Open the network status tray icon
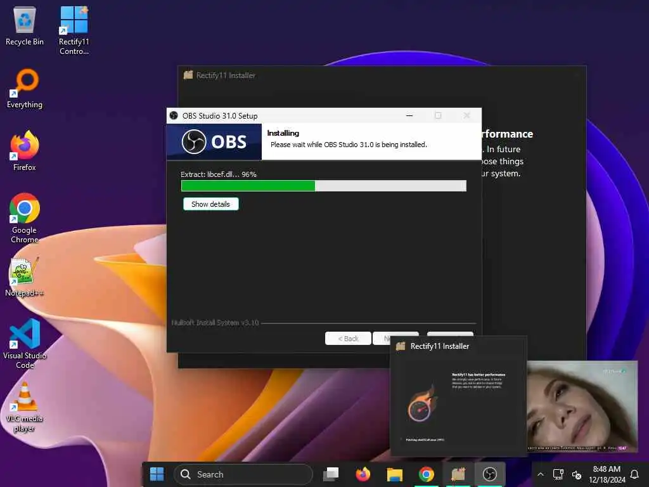This screenshot has width=649, height=487. point(558,474)
